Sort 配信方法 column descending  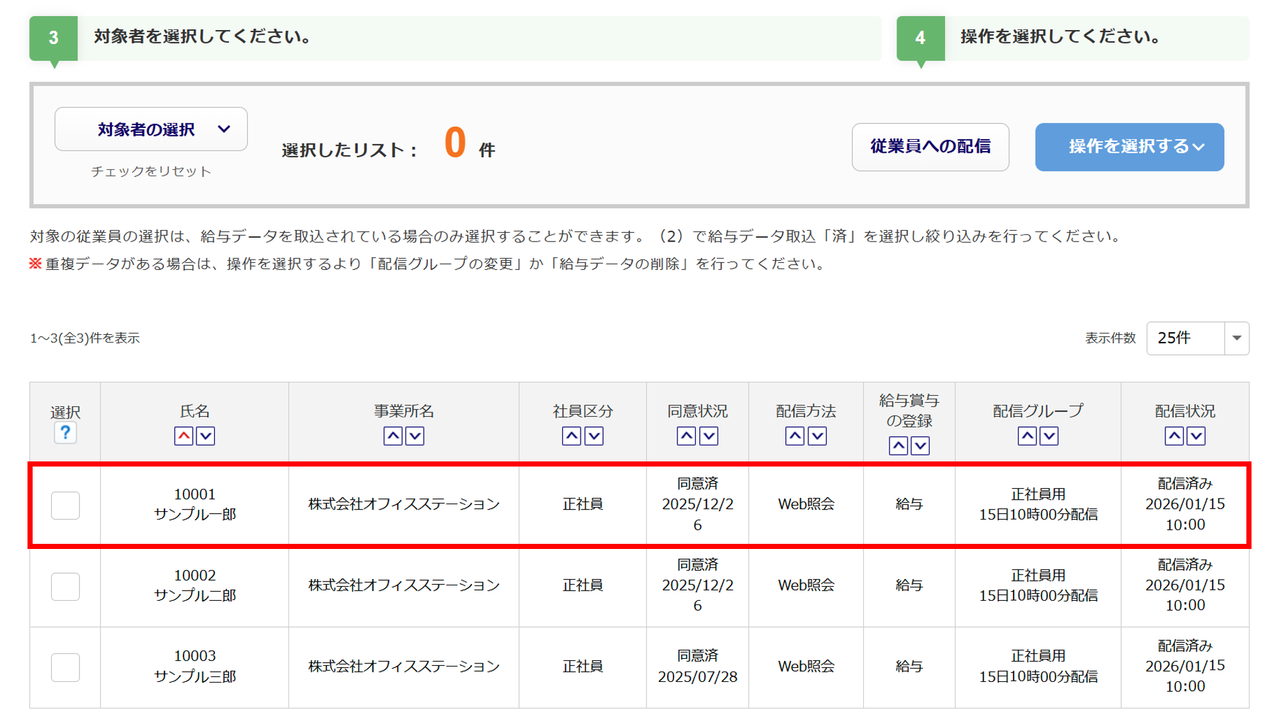click(x=817, y=436)
